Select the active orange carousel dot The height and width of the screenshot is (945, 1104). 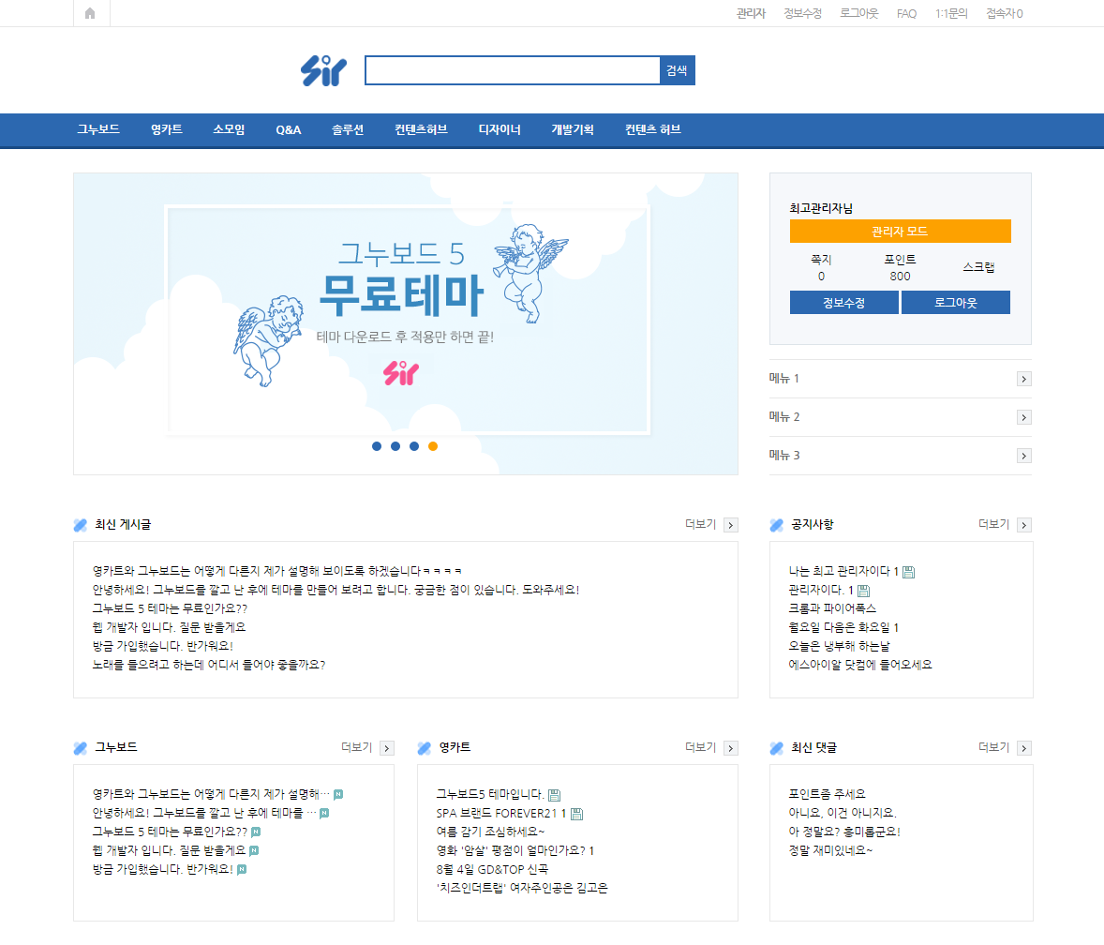click(432, 446)
